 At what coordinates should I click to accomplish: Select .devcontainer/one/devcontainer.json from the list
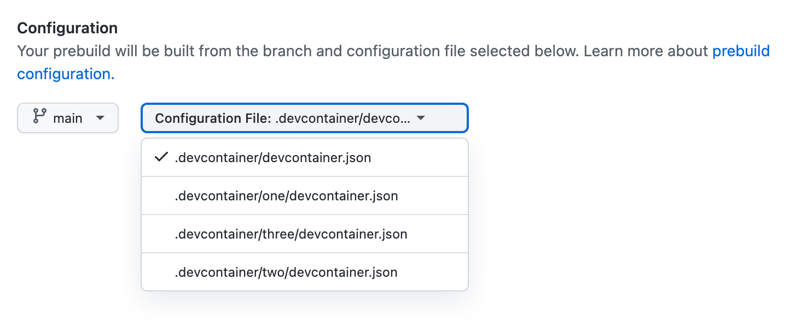pos(287,195)
